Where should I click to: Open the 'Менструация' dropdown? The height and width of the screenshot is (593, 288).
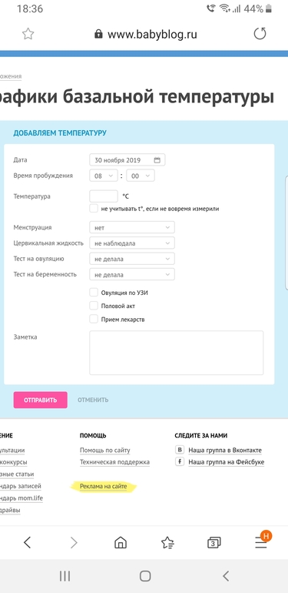pyautogui.click(x=132, y=228)
